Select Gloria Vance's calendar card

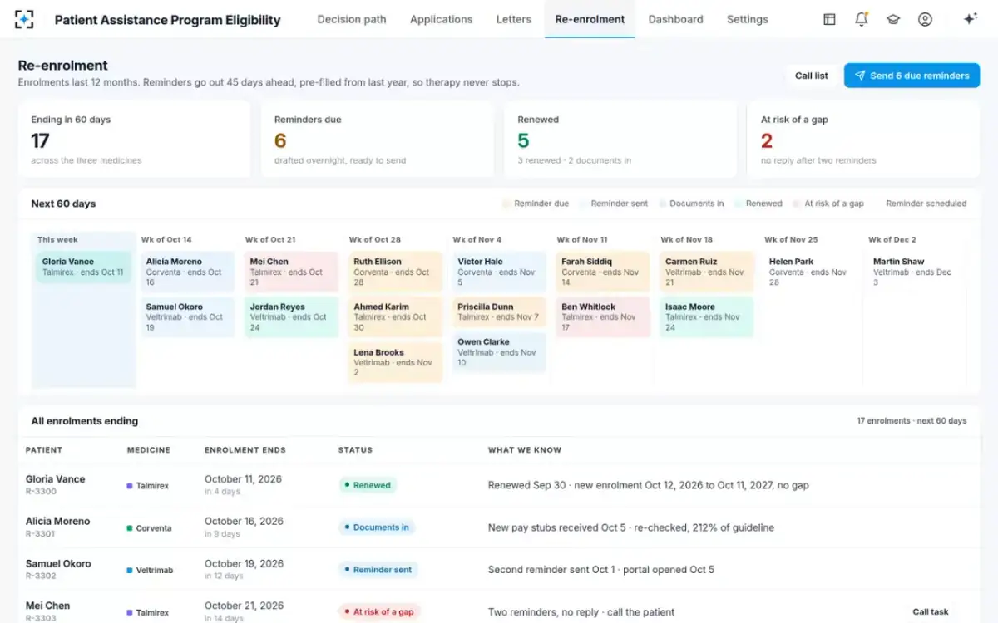click(x=83, y=267)
